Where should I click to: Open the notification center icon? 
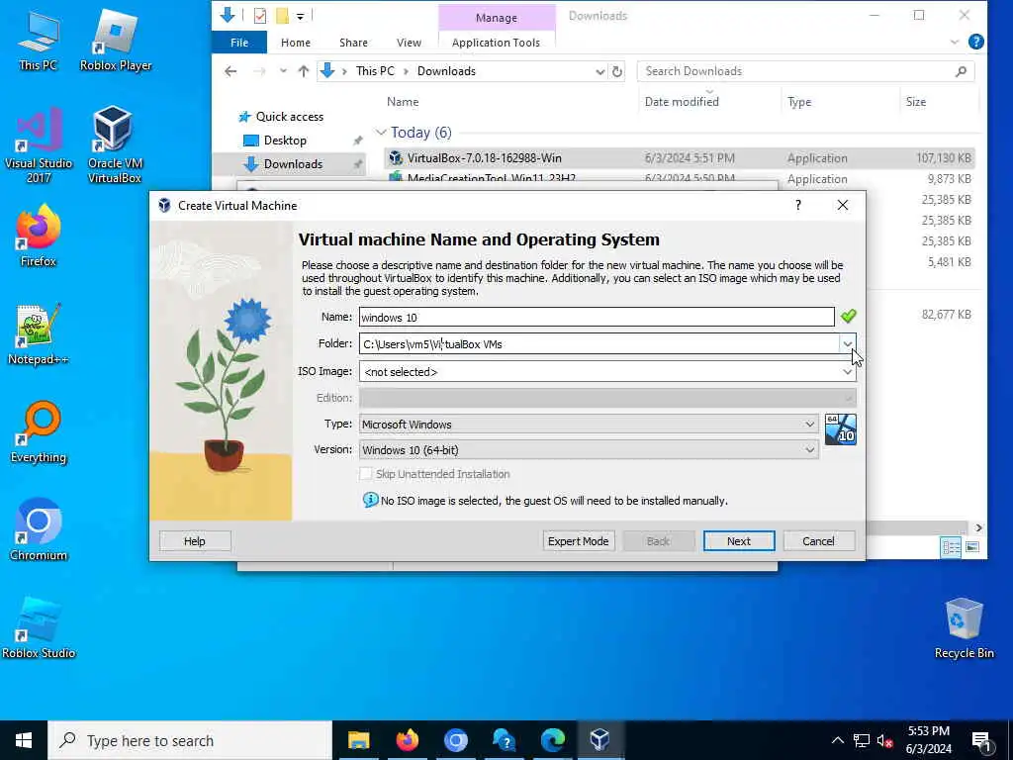coord(981,741)
